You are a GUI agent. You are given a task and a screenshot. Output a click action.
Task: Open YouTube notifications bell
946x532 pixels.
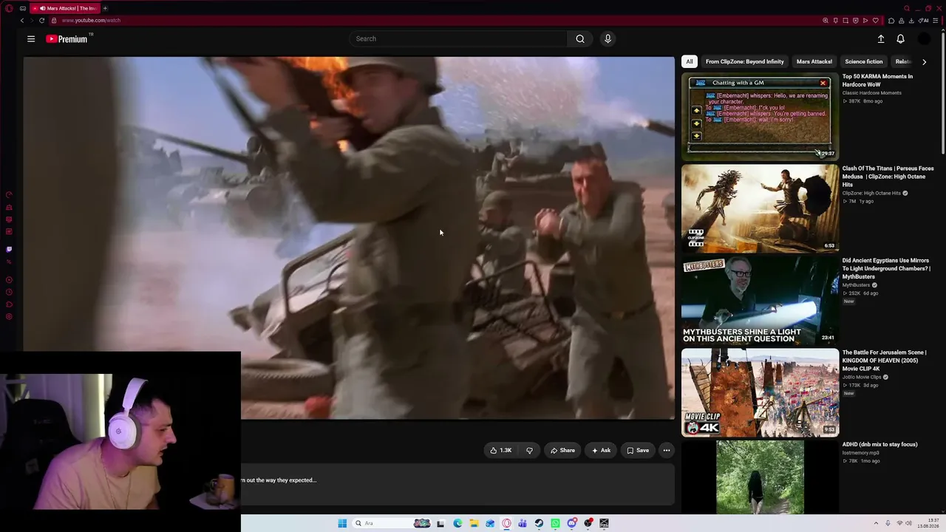[900, 39]
